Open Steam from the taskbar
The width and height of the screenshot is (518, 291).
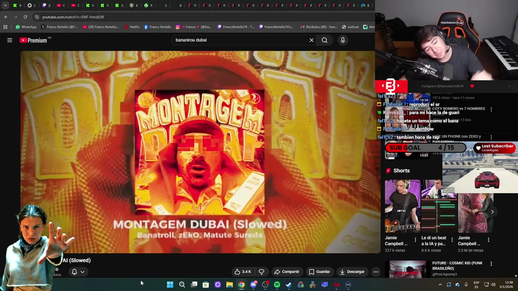(289, 285)
